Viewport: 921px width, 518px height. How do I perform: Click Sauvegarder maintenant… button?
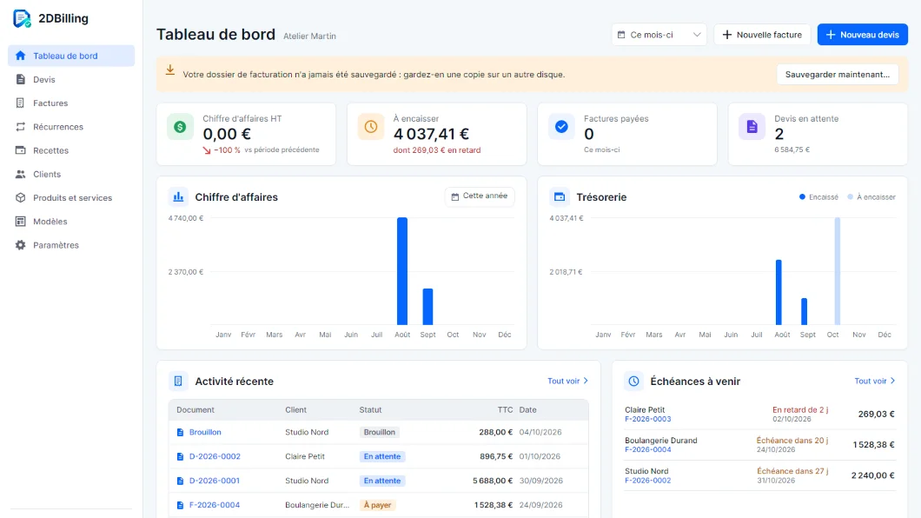tap(838, 75)
